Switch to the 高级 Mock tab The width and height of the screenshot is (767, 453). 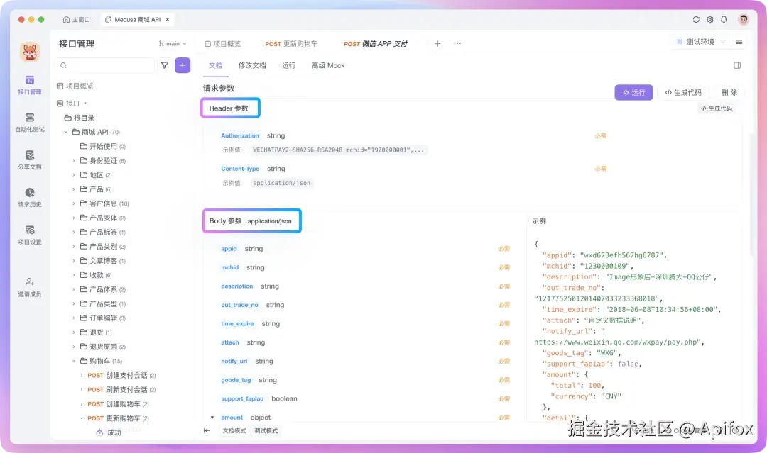pos(328,65)
